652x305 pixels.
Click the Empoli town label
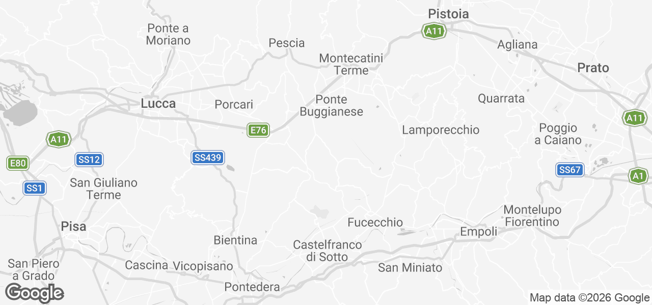479,232
